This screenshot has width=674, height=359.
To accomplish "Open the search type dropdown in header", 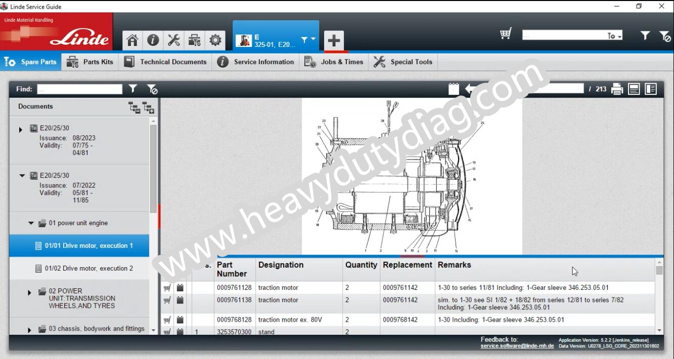I will pos(615,36).
